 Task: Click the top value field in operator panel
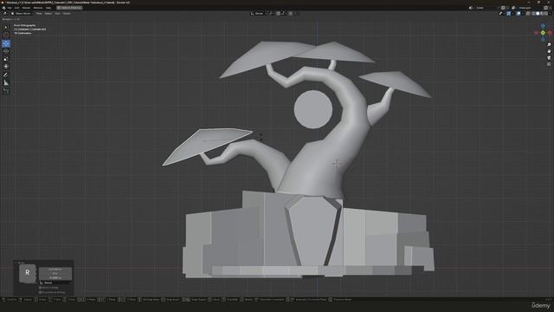(55, 270)
